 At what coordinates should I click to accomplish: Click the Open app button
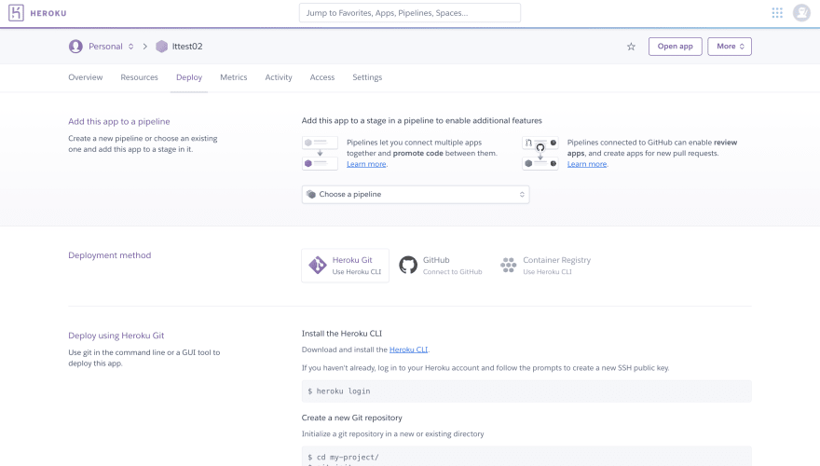676,47
